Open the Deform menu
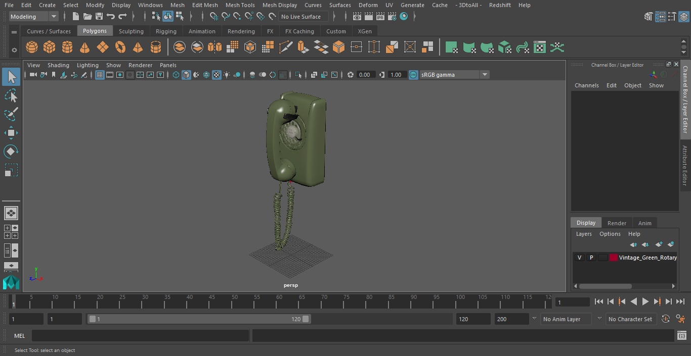 click(368, 5)
